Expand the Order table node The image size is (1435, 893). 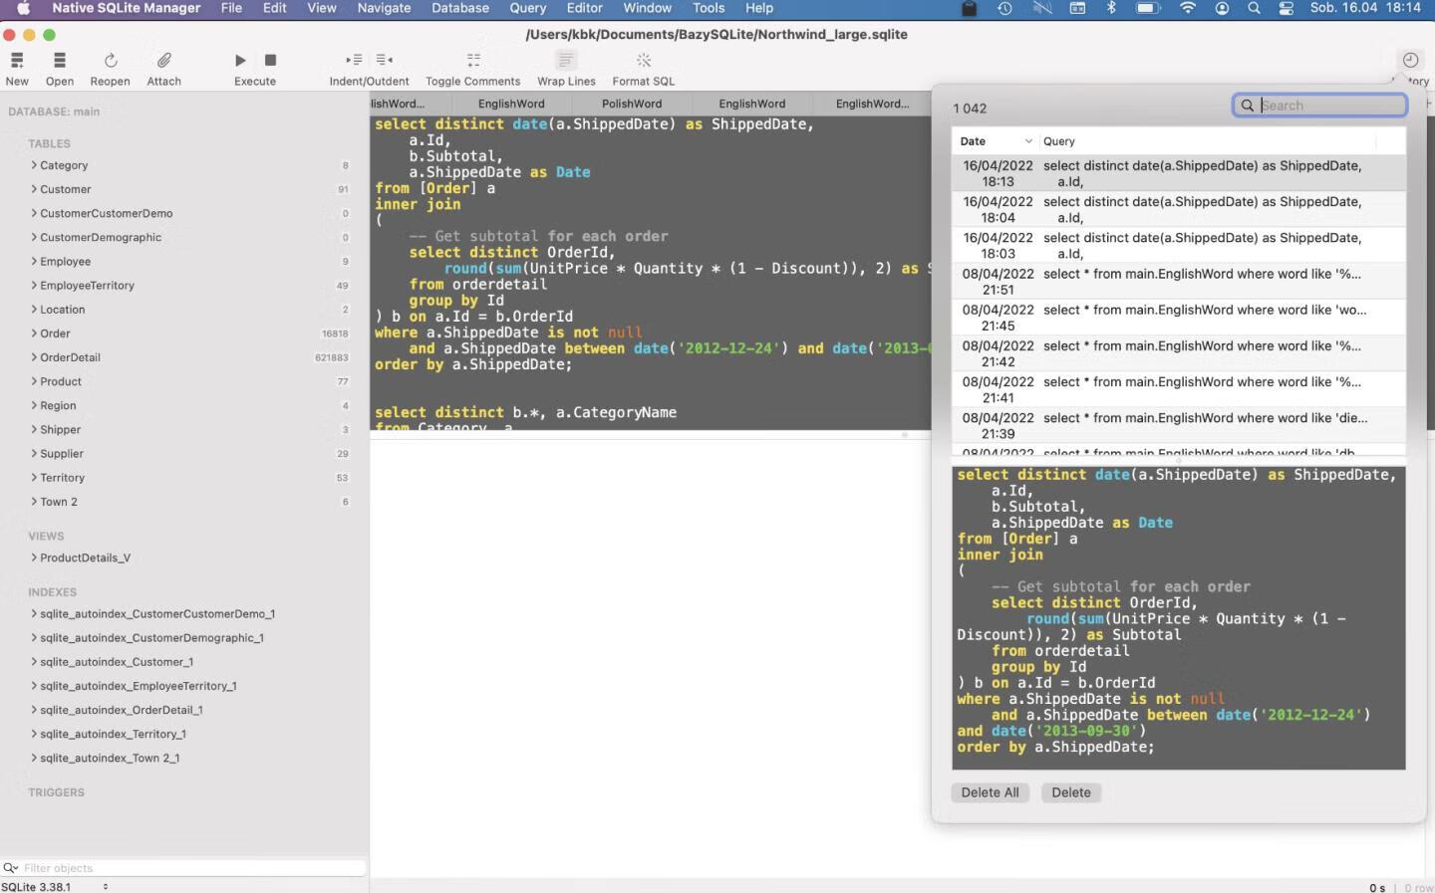tap(34, 334)
